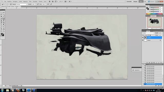164x92 pixels.
Task: Select the Hand tool
Action: click(2, 31)
